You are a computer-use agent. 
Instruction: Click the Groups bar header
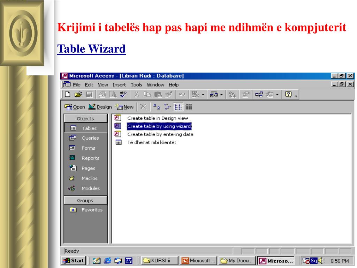pyautogui.click(x=85, y=201)
